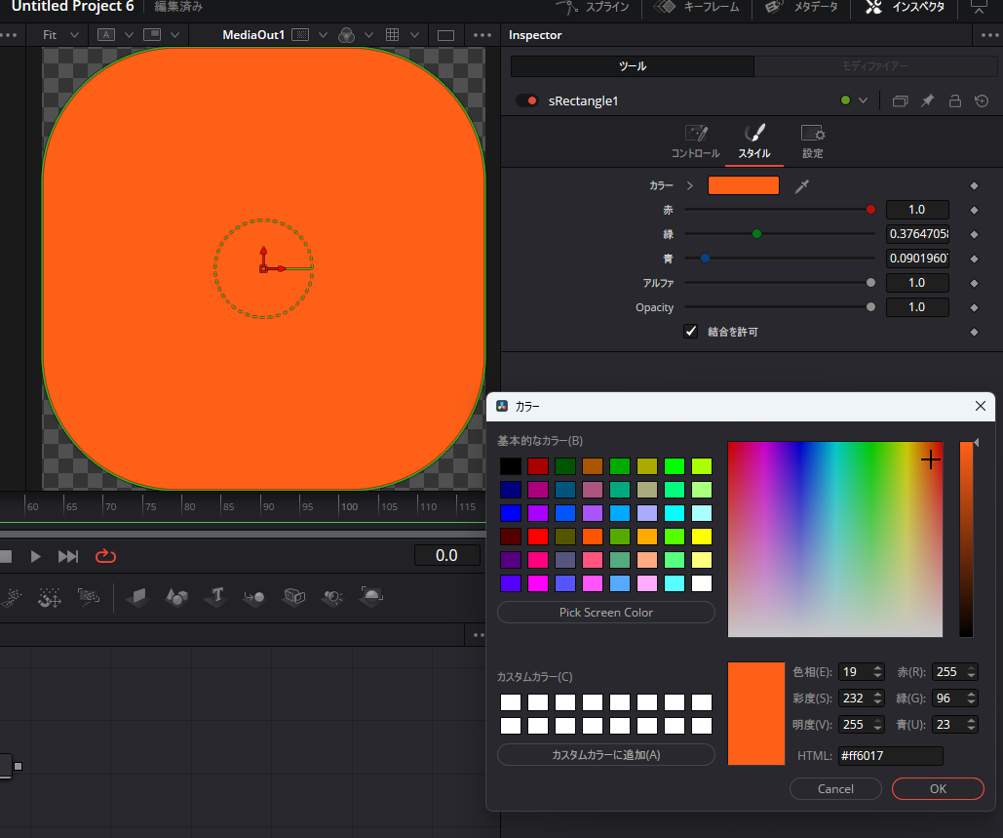Click the orange カラー swatch in Inspector

pos(744,185)
